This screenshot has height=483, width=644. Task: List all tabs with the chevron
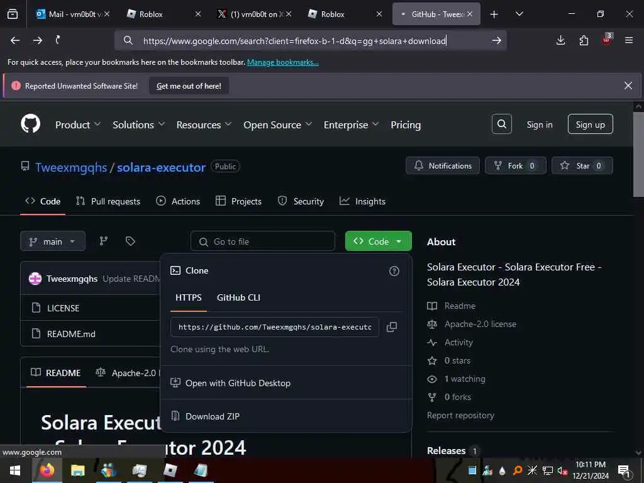[x=519, y=14]
